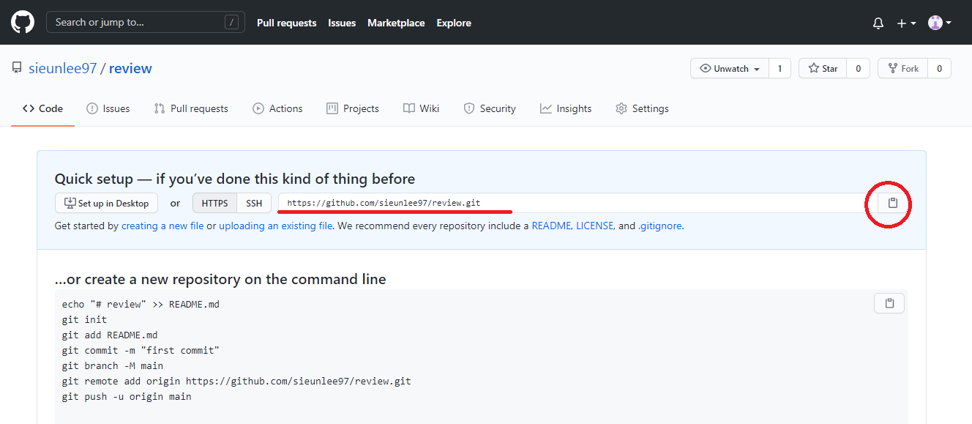The width and height of the screenshot is (972, 424).
Task: Click the repository clone URL field
Action: pos(578,203)
